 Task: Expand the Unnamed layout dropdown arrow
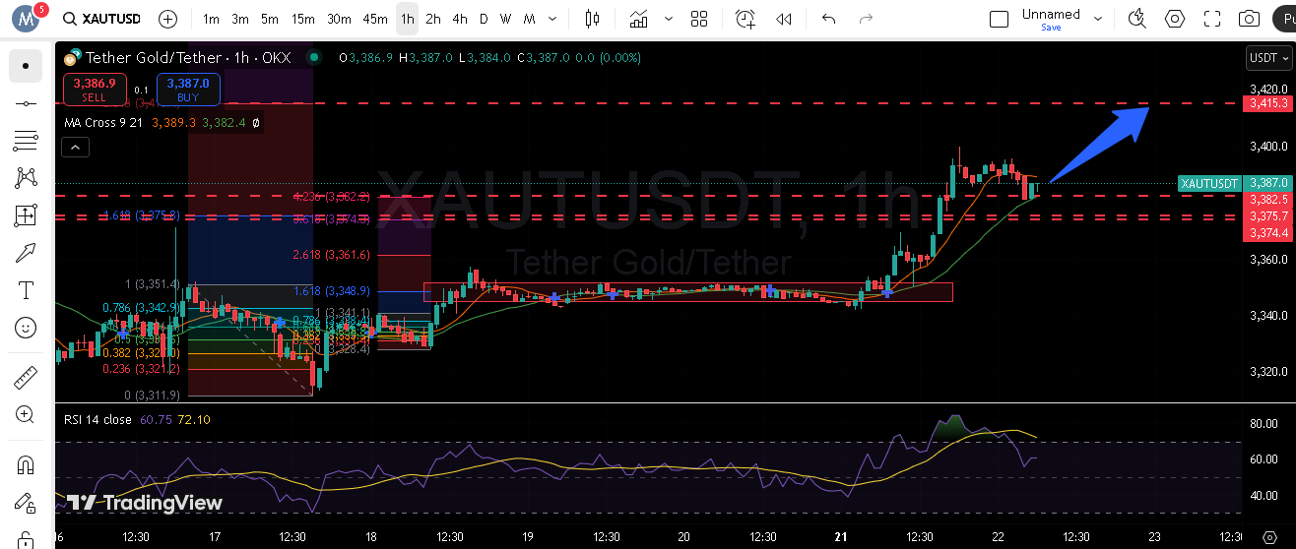(x=1098, y=19)
